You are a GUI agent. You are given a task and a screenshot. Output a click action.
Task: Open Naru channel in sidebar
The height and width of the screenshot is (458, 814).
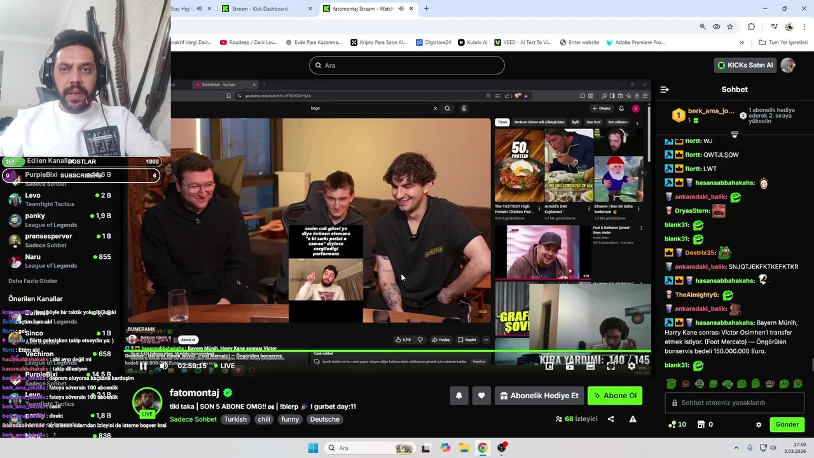(x=60, y=261)
